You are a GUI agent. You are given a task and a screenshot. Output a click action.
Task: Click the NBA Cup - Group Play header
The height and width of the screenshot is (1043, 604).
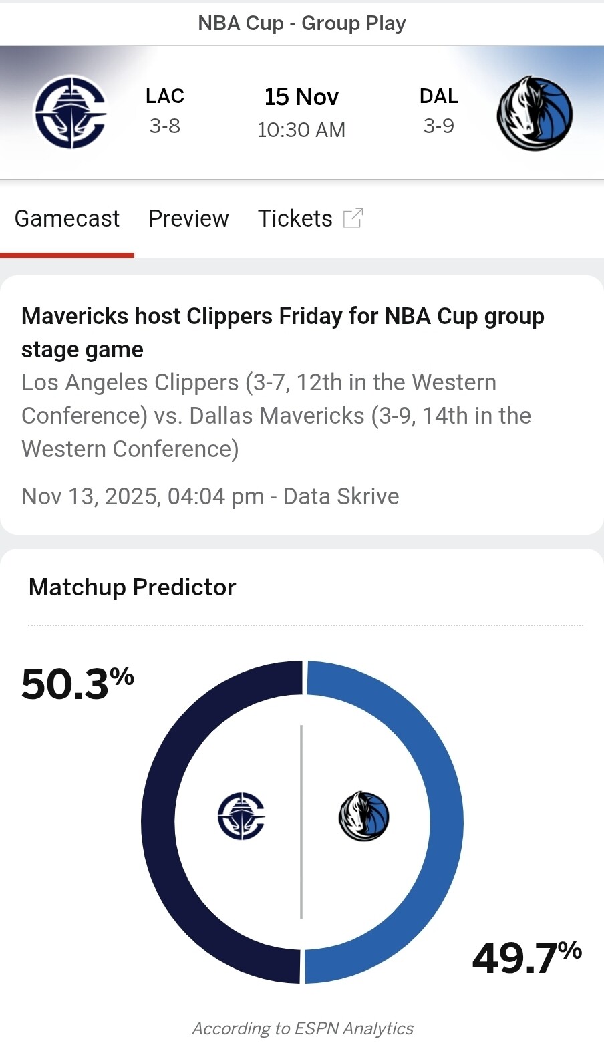point(302,23)
